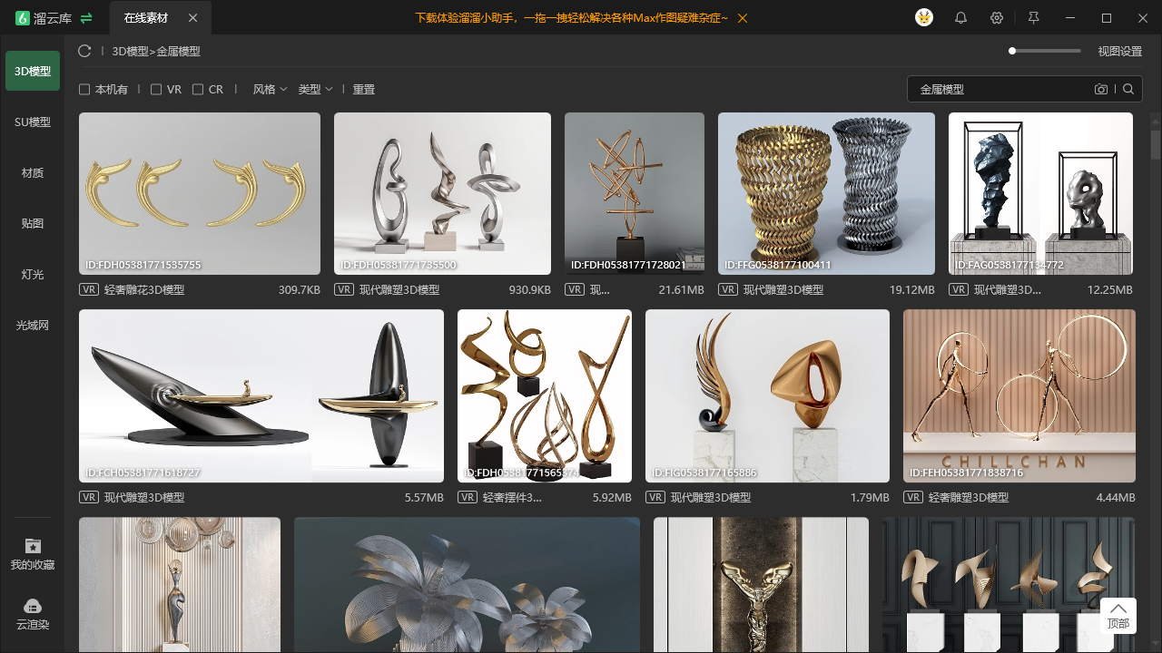Click the ID:FDH05381771535755 label
1162x653 pixels.
click(x=143, y=266)
